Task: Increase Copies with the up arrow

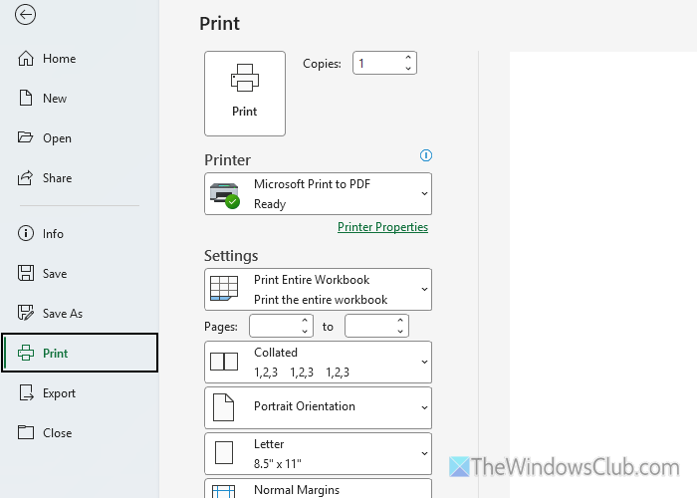Action: pos(408,58)
